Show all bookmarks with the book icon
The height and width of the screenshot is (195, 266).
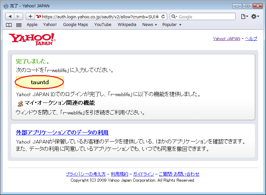point(9,25)
